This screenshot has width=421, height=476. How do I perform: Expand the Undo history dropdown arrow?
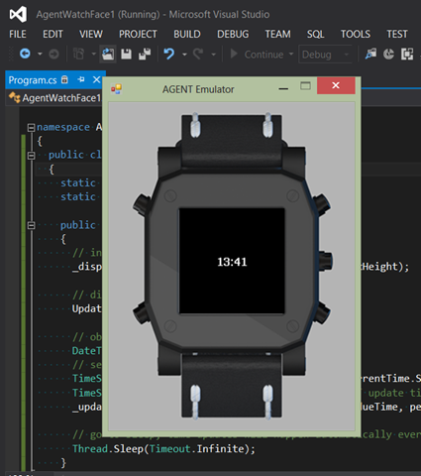tap(184, 55)
